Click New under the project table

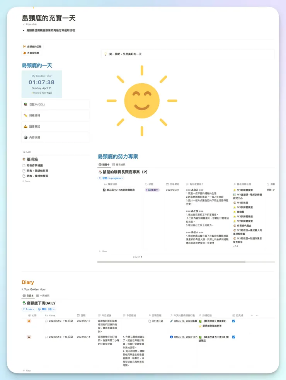tap(103, 251)
